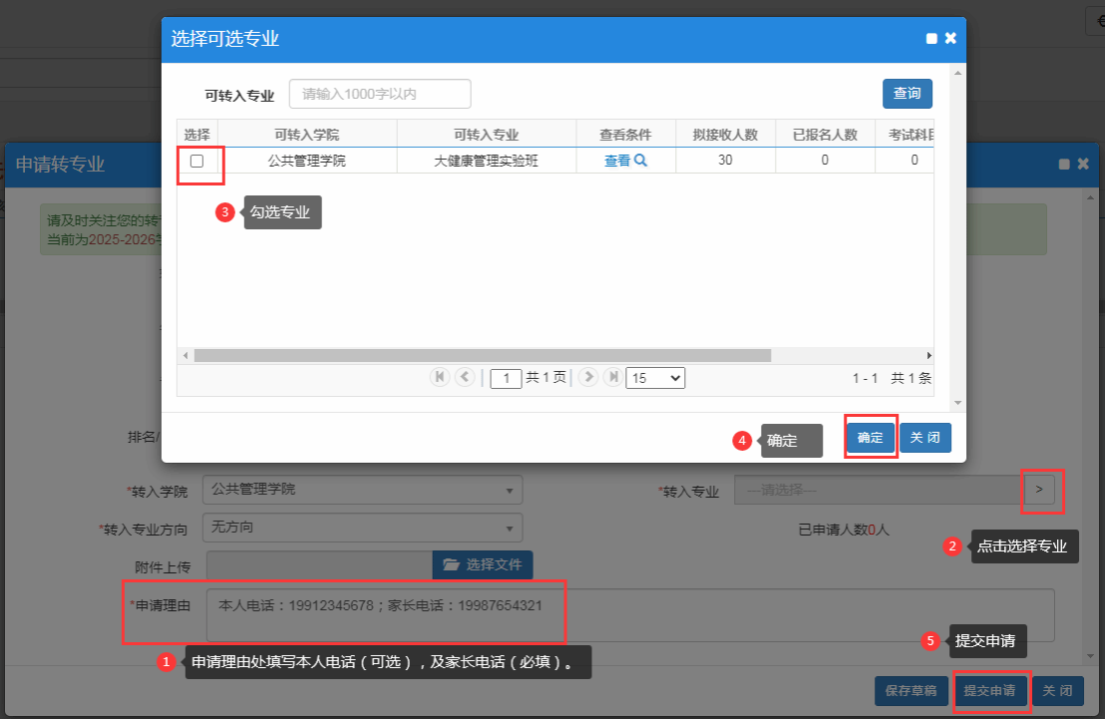Click the > button to choose 转入专业

1038,490
